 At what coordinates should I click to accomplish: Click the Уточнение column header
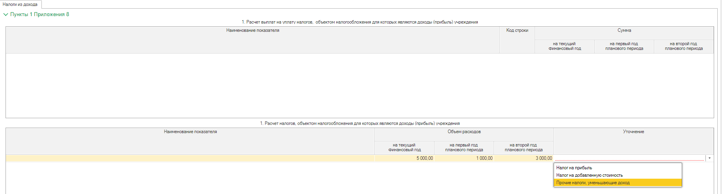(633, 132)
